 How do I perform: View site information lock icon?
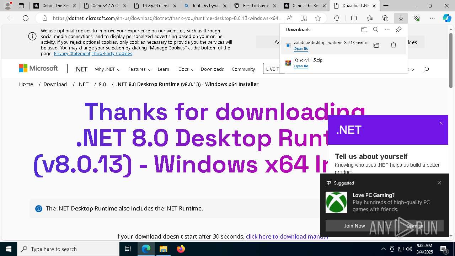click(x=45, y=18)
